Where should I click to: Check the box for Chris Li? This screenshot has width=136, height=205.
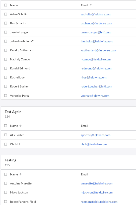point(6,144)
